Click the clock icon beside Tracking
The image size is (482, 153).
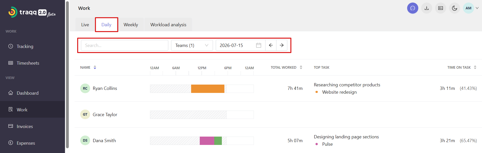11,46
